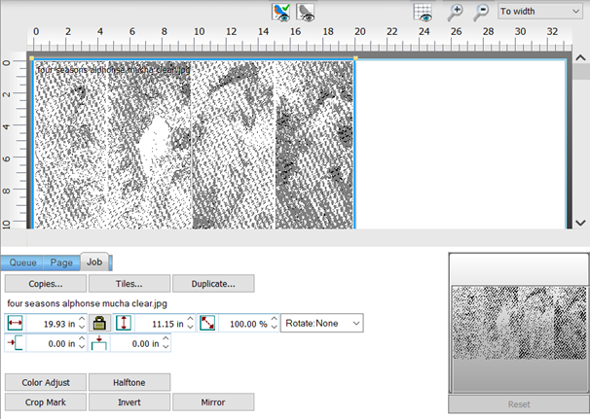Click the top-left yellow corner handle of image
Image resolution: width=590 pixels, height=419 pixels.
[x=31, y=58]
